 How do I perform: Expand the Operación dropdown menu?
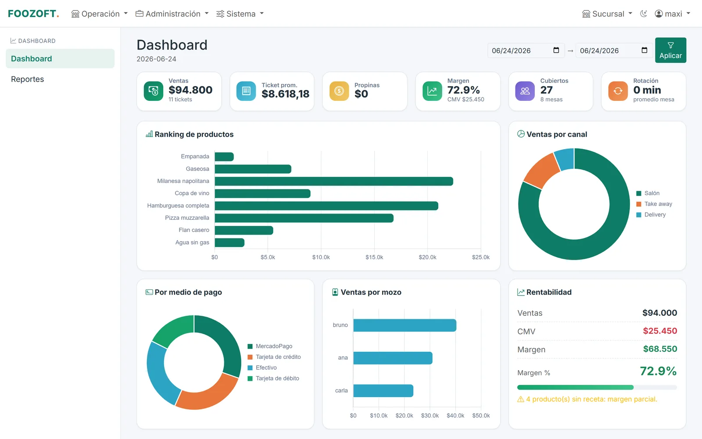point(100,14)
